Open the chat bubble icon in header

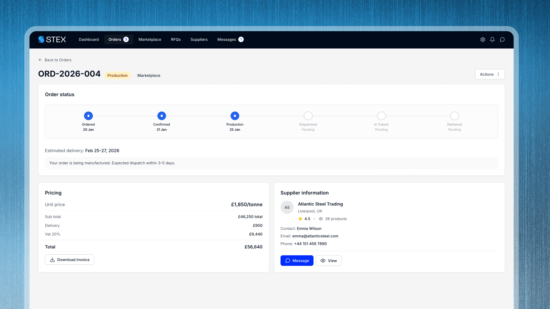pos(502,39)
